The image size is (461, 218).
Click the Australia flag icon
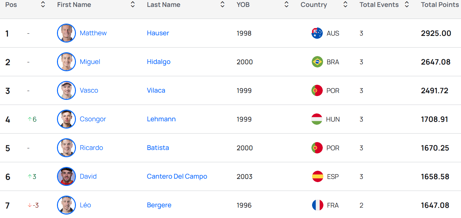tap(317, 33)
